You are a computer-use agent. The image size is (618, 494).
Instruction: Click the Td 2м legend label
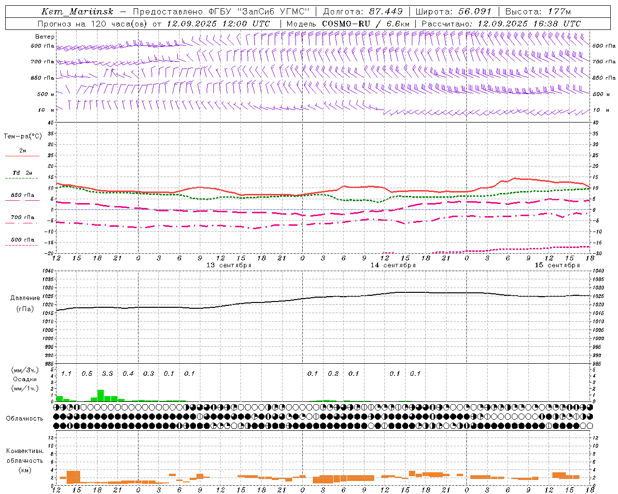click(23, 173)
